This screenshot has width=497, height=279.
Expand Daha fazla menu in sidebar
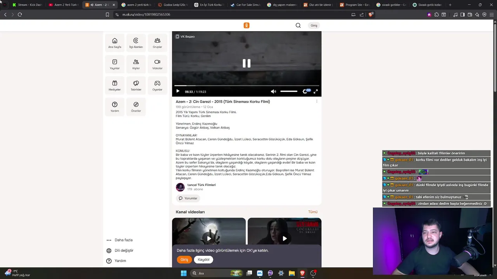click(x=120, y=240)
